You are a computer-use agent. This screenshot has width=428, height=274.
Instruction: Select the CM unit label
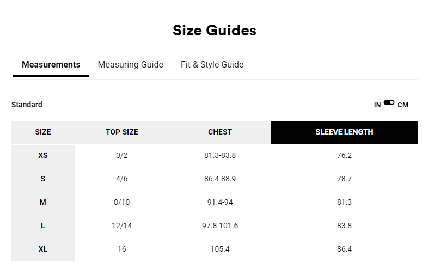(402, 105)
